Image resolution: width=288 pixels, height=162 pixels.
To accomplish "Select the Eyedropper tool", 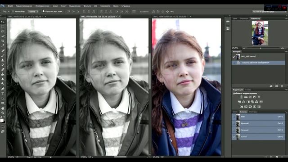I will tap(3, 45).
